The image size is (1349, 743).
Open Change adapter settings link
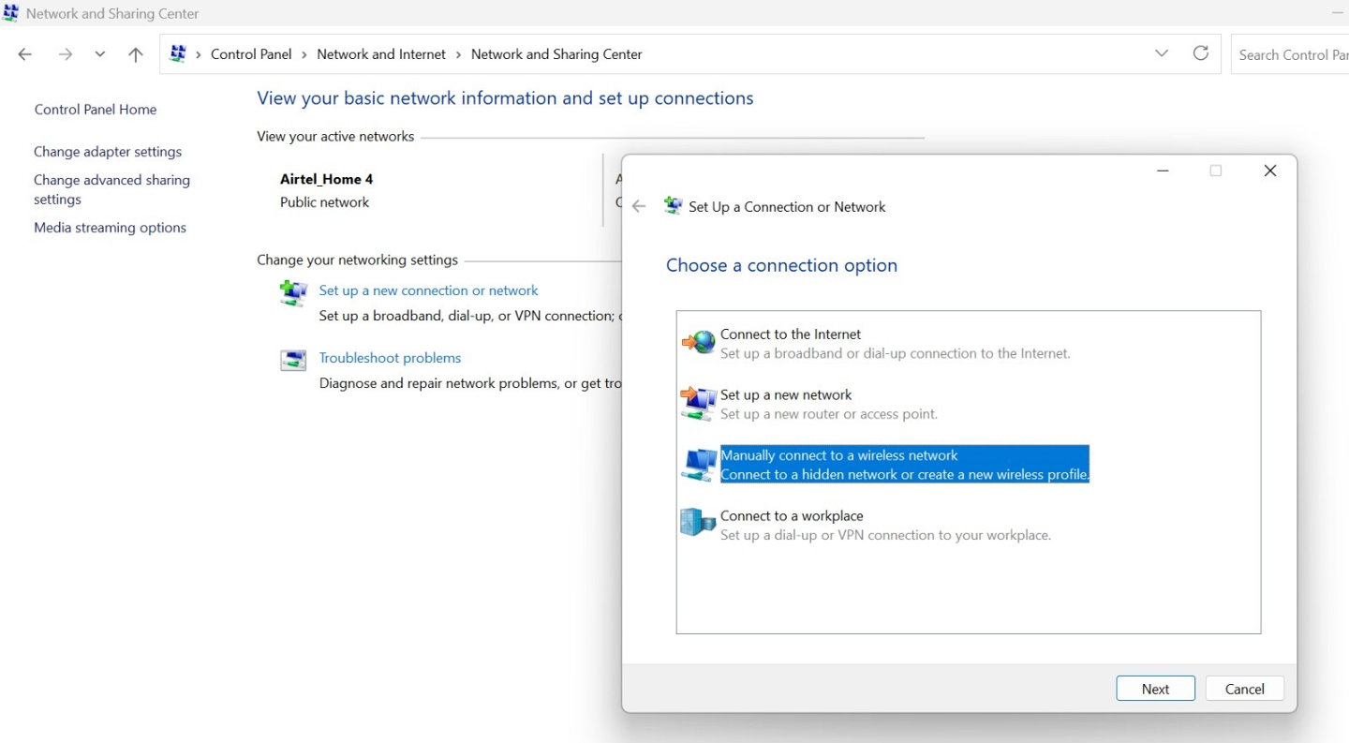click(x=108, y=152)
